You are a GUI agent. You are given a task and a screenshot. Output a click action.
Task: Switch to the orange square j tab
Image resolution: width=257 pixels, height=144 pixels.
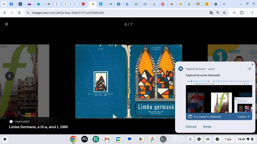pos(207,4)
